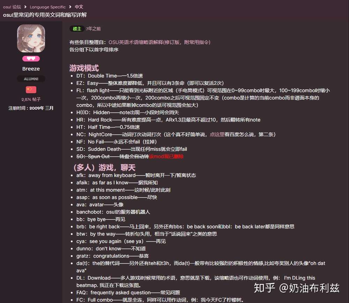The height and width of the screenshot is (303, 349).
Task: Click the 点这里 link in NC entry
Action: pos(217,134)
